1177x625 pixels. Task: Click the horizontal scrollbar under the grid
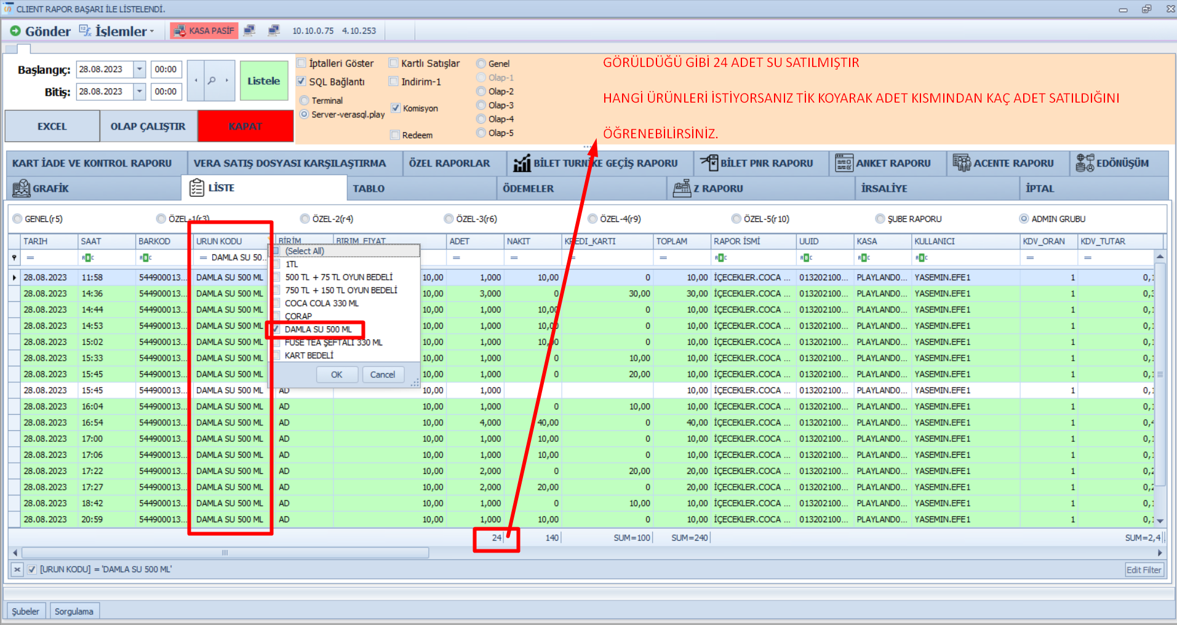(x=225, y=553)
